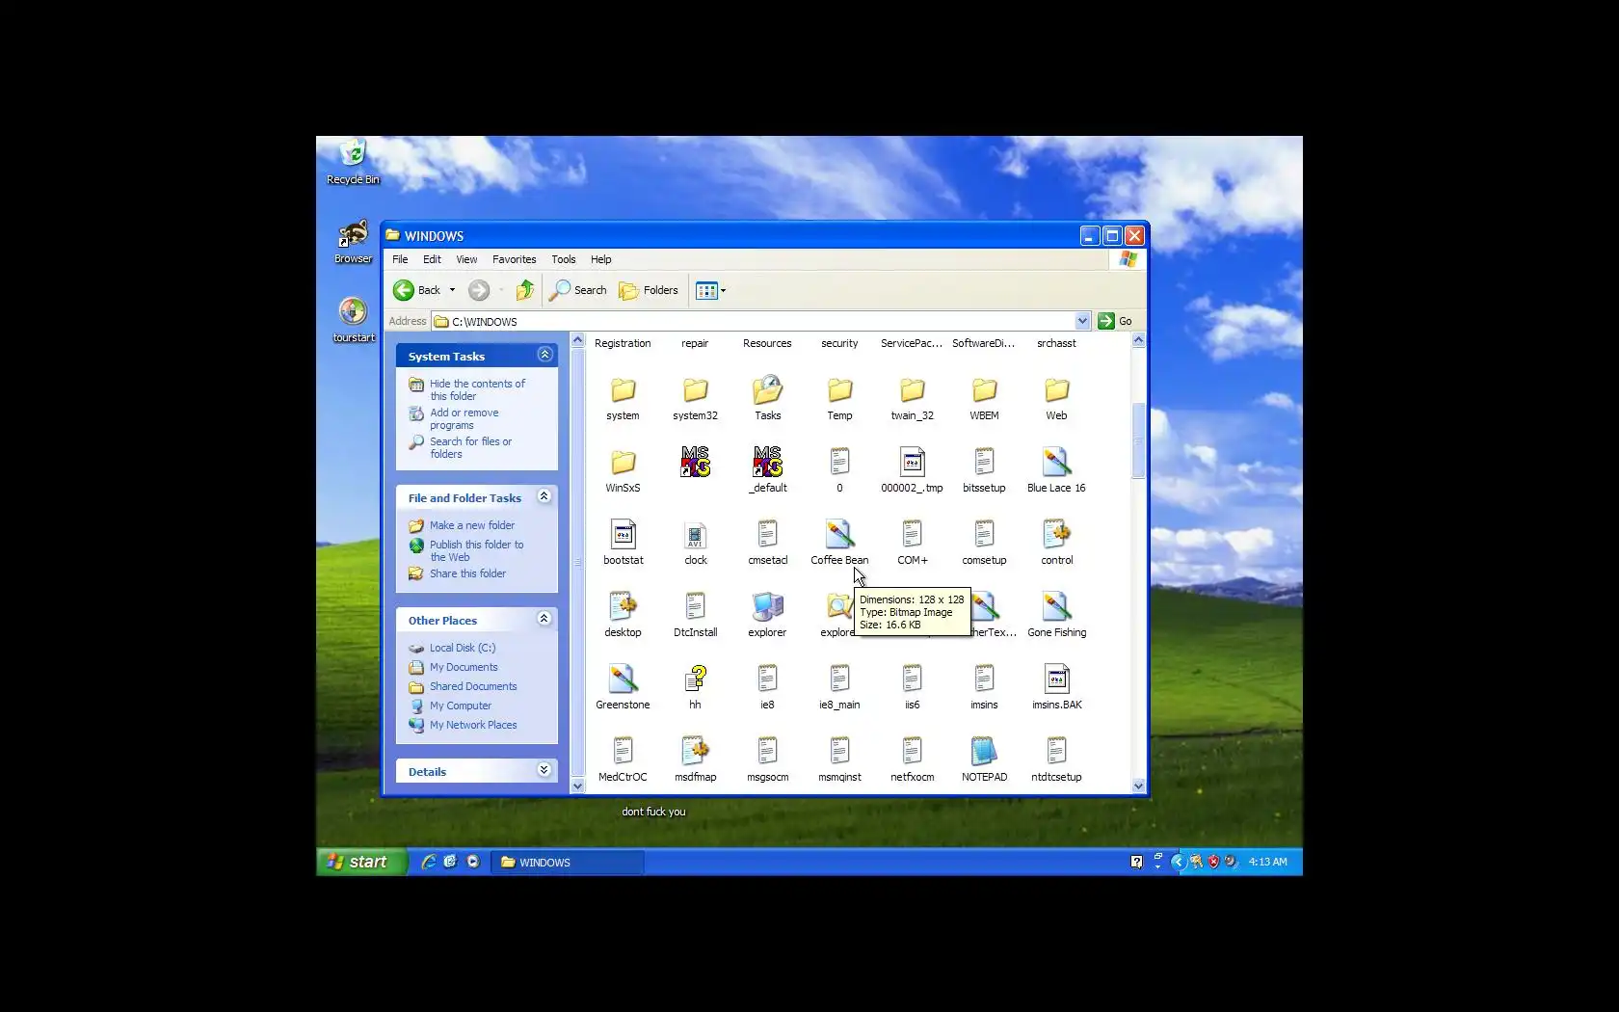Select the _default MS-DOS shortcut icon
The image size is (1619, 1012).
(x=767, y=463)
